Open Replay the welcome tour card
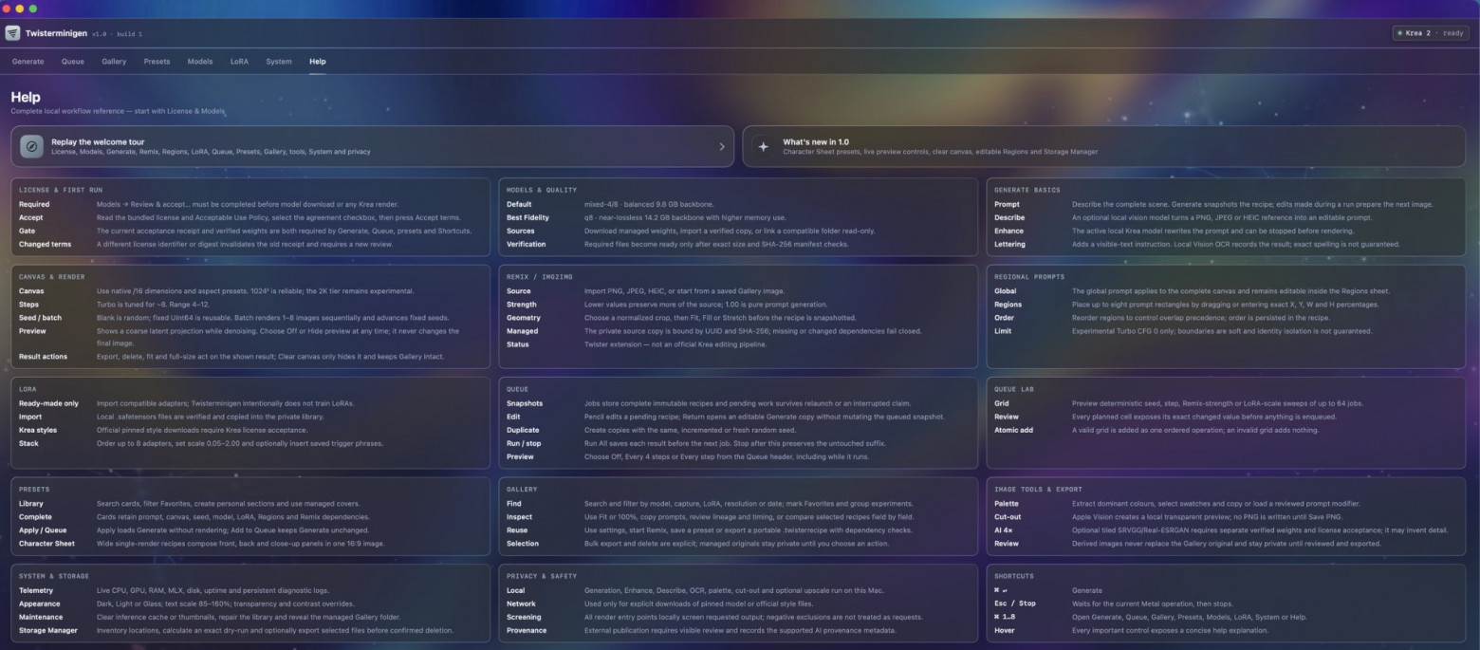The height and width of the screenshot is (650, 1480). coord(373,146)
